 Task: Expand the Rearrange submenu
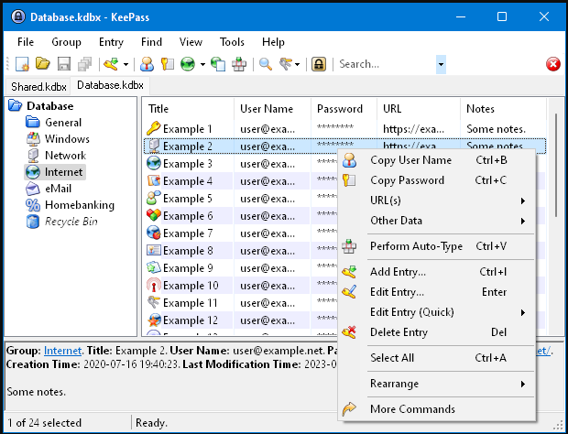point(436,384)
